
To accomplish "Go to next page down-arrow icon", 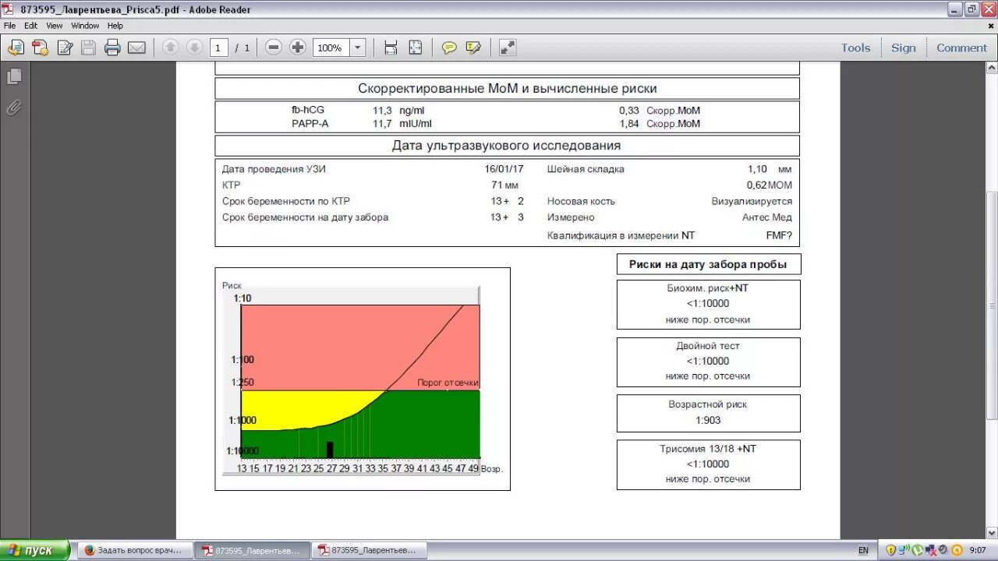I will point(194,48).
